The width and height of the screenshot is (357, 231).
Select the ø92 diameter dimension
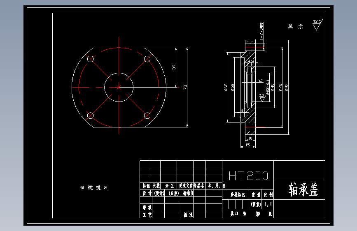(x=287, y=87)
